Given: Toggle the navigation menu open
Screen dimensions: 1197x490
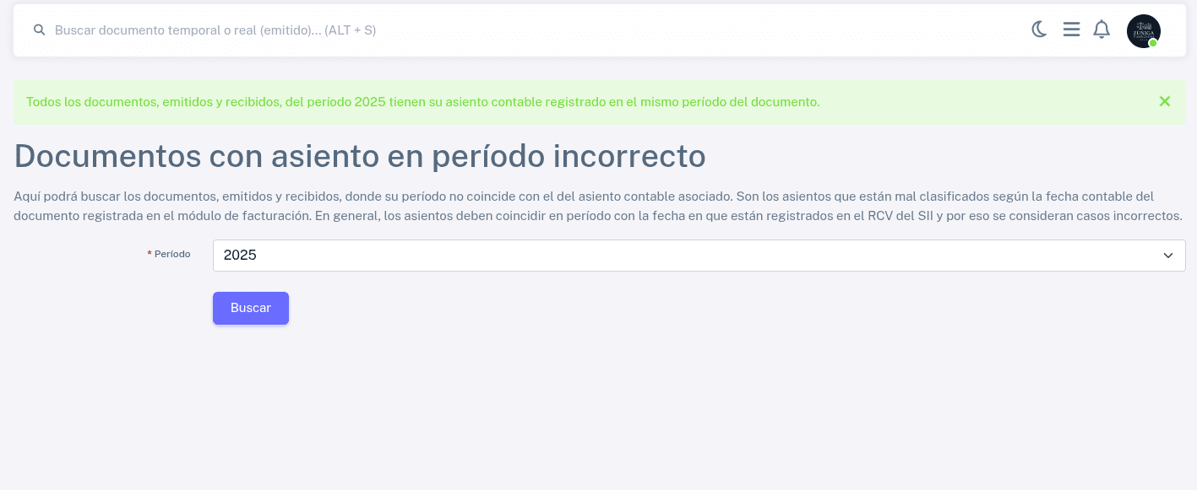Looking at the screenshot, I should click(x=1071, y=30).
